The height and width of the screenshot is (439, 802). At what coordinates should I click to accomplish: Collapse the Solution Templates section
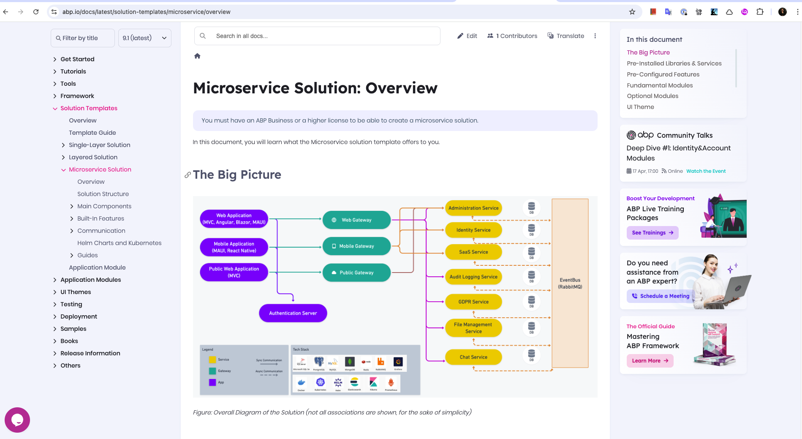tap(55, 109)
